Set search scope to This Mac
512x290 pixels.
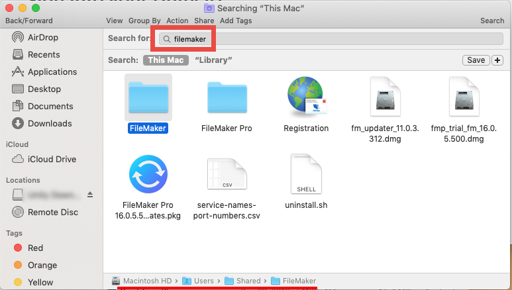(166, 60)
